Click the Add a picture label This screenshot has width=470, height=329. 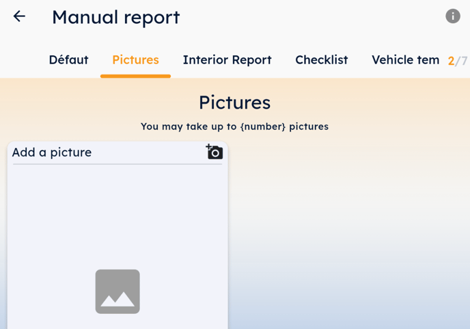pos(52,152)
